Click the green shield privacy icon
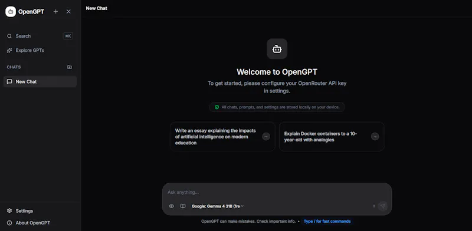Image resolution: width=472 pixels, height=231 pixels. pyautogui.click(x=217, y=107)
